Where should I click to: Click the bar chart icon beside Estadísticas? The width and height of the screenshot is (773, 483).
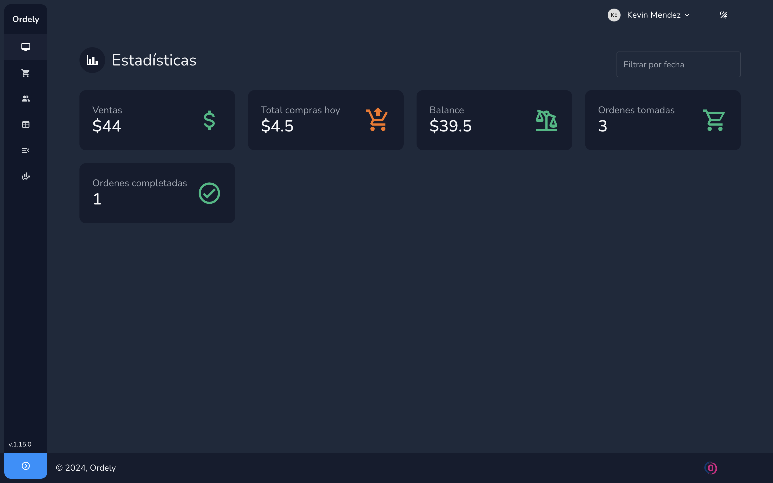(x=92, y=60)
